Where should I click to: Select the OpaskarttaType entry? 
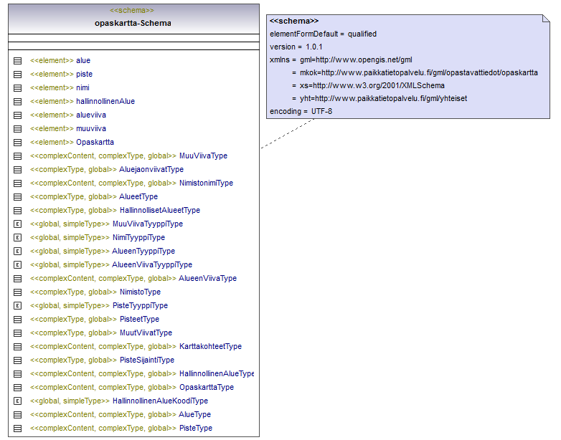(206, 388)
